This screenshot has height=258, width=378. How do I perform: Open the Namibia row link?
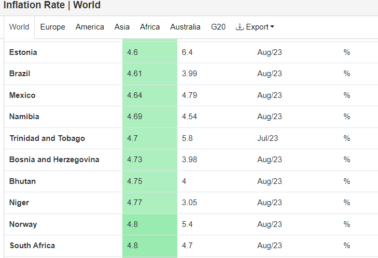pyautogui.click(x=24, y=117)
